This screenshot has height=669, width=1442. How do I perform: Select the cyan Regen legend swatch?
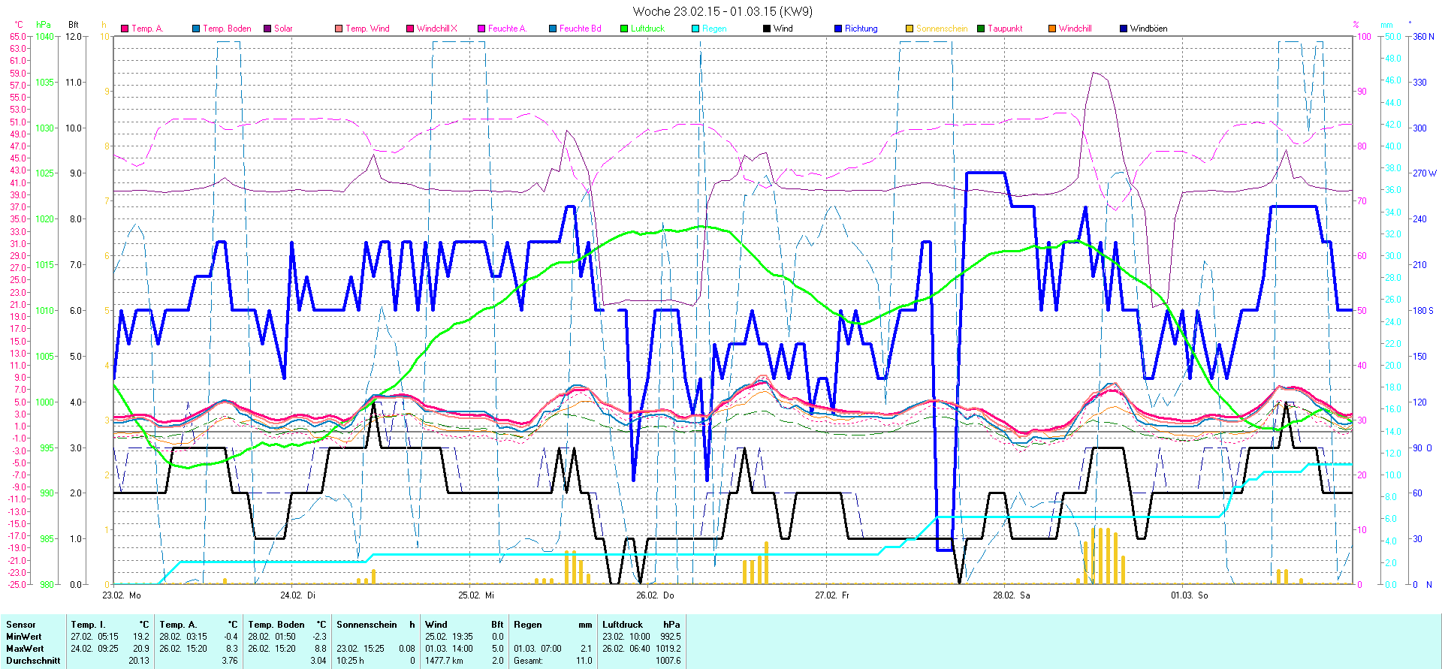[x=695, y=29]
